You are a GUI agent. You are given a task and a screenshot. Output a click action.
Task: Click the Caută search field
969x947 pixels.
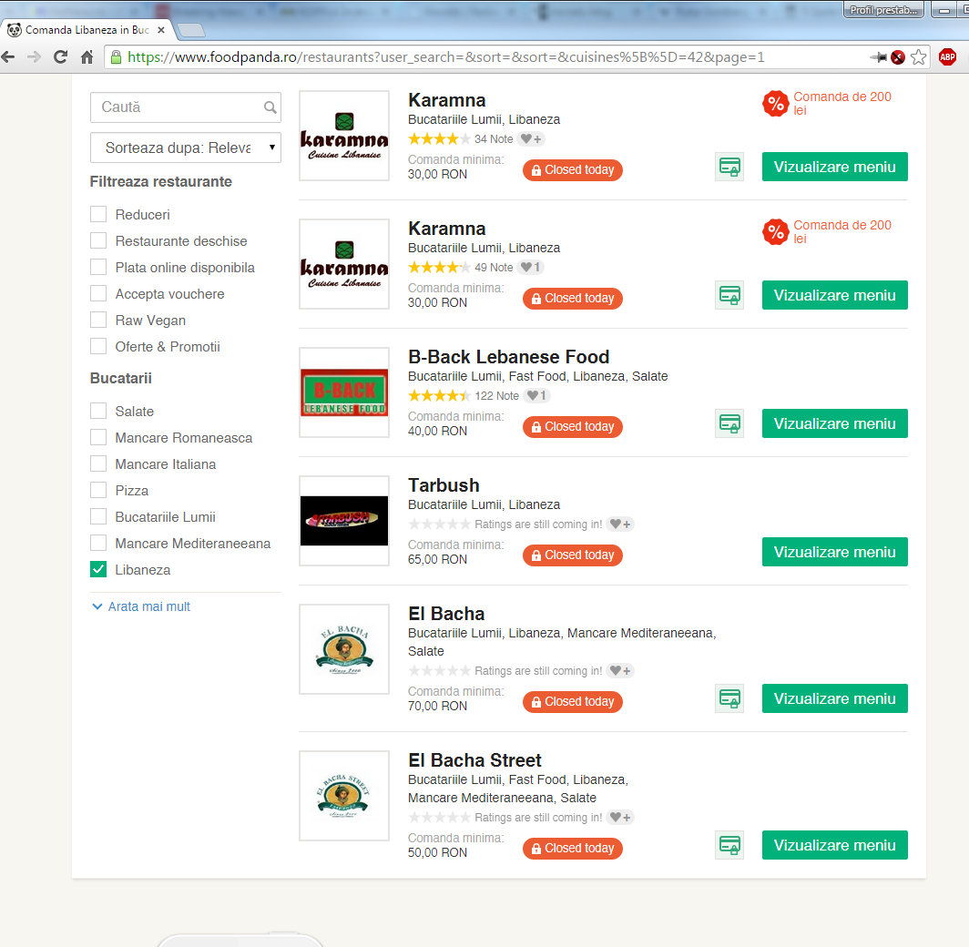pos(186,107)
